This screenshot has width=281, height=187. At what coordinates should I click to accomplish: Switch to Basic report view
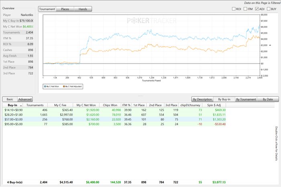(x=10, y=99)
